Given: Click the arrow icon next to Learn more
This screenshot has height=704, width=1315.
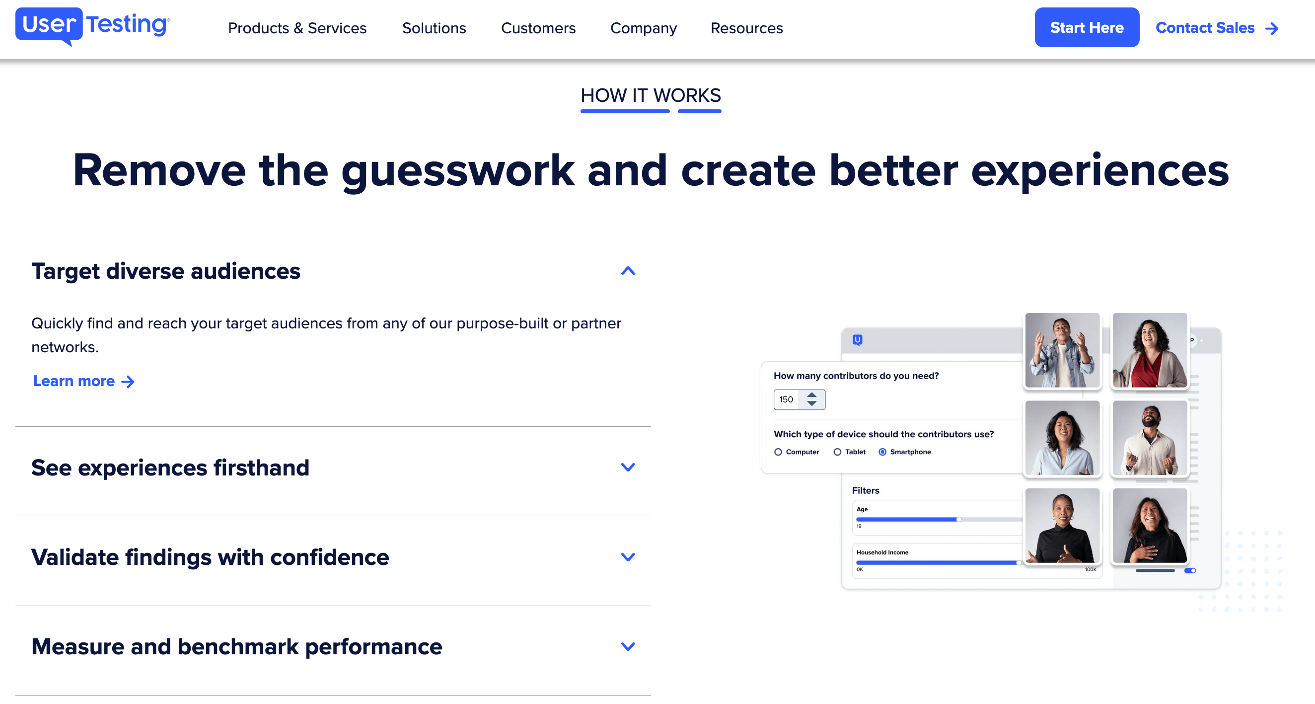Looking at the screenshot, I should pyautogui.click(x=128, y=381).
